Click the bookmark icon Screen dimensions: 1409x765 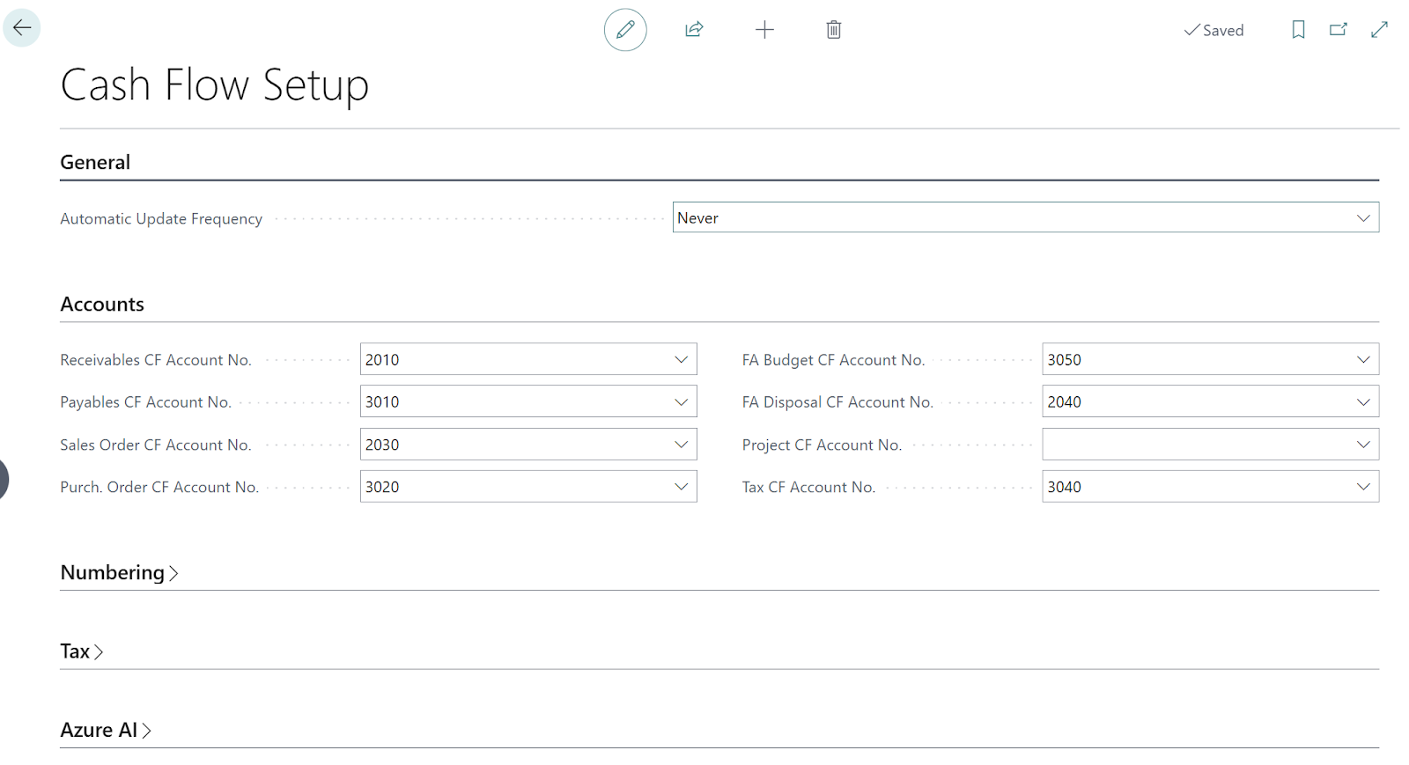click(x=1298, y=30)
